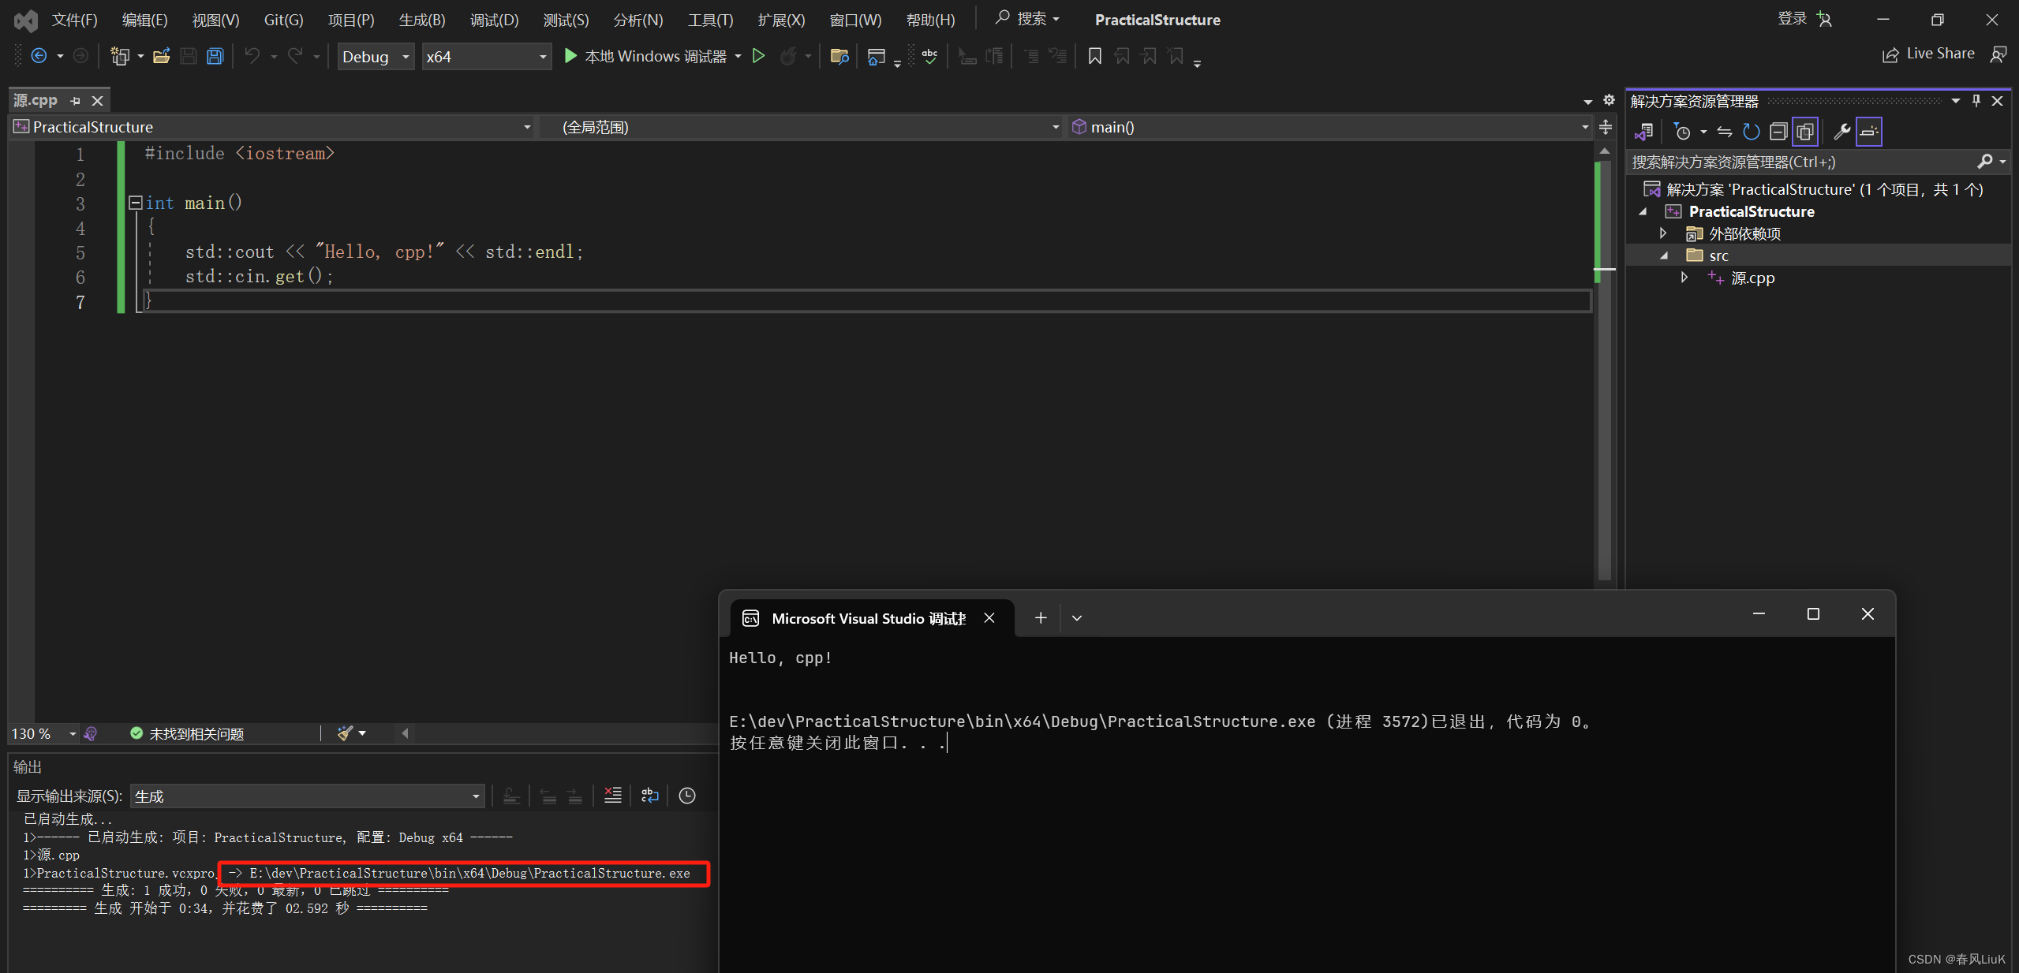Click the bookmark toggle icon in toolbar
2019x973 pixels.
[x=1094, y=56]
